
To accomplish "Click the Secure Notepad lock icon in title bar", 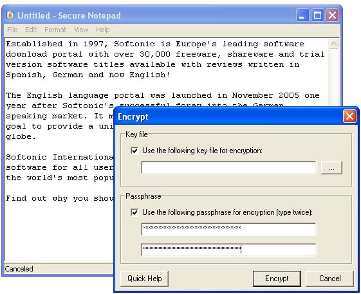I will tap(10, 15).
